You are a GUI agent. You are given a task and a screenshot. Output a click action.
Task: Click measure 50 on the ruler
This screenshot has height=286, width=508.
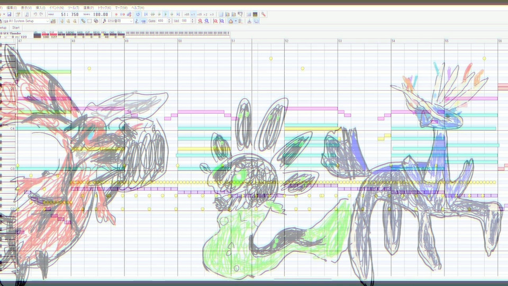[x=180, y=41]
